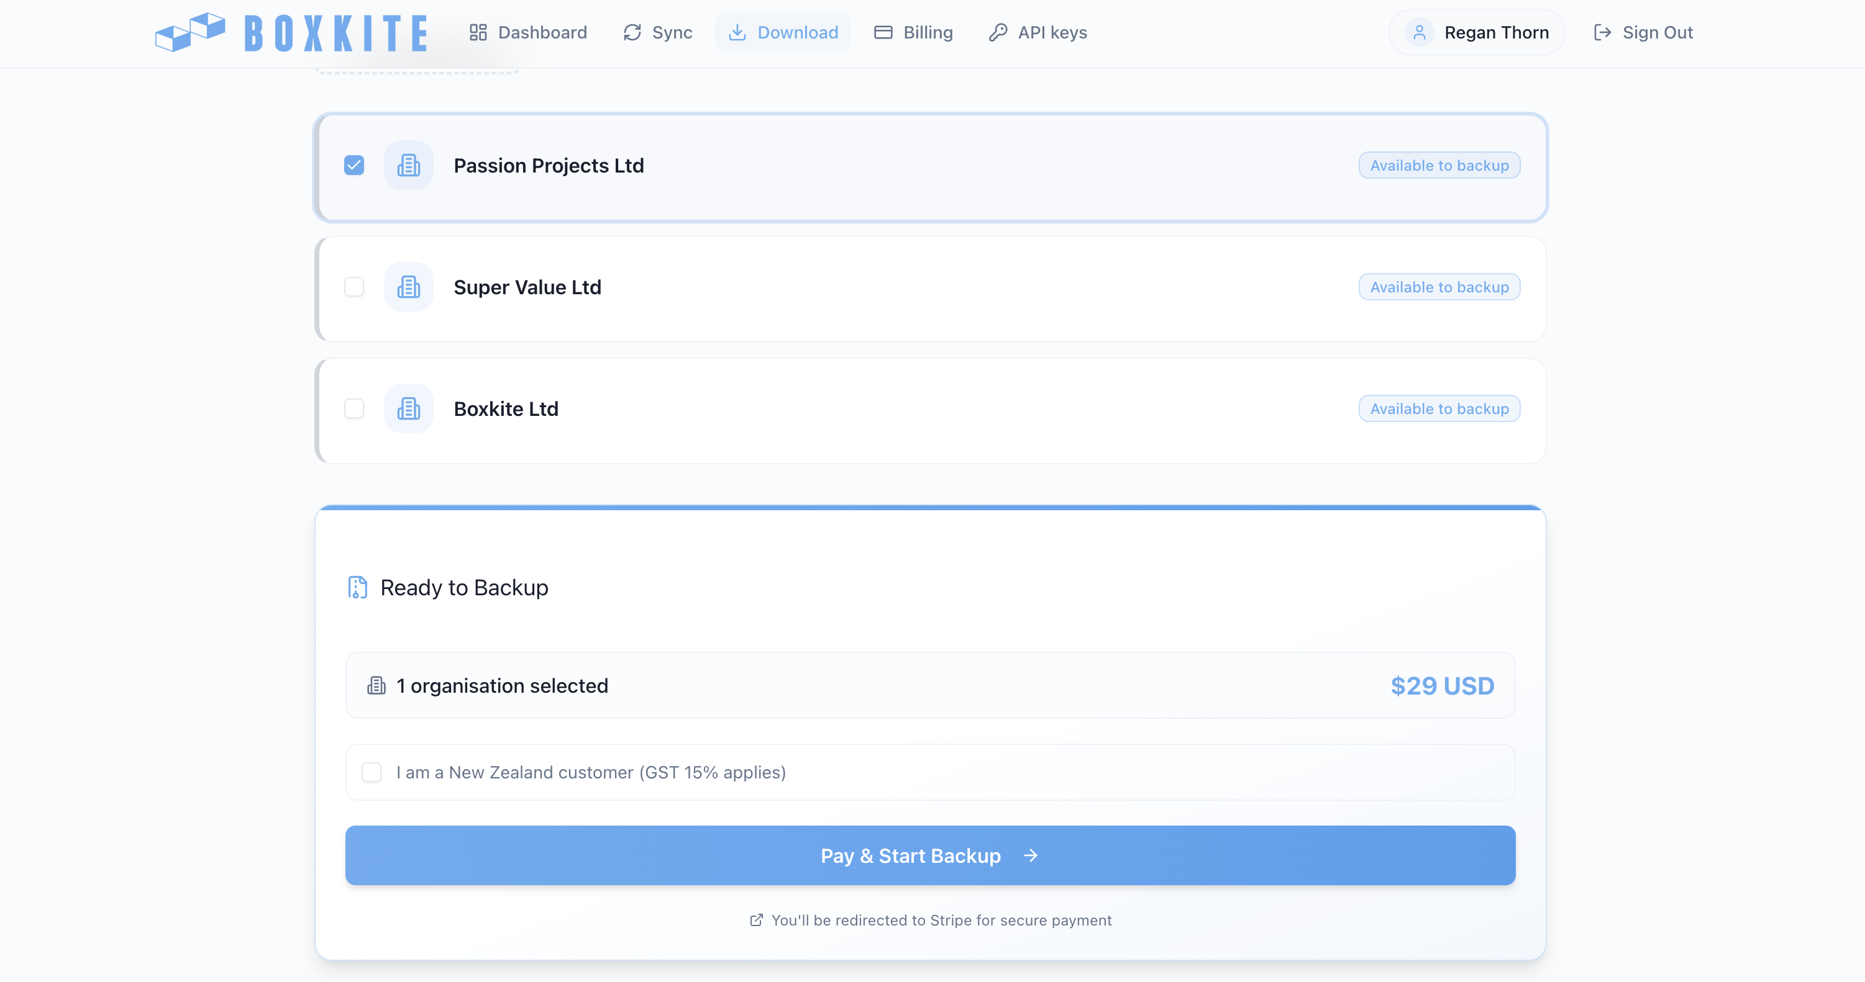
Task: Click the organisation selected building icon
Action: [x=376, y=685]
